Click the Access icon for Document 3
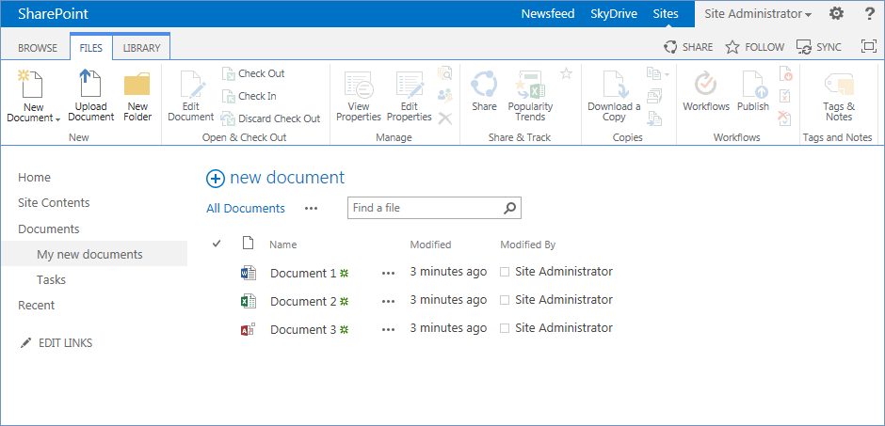 click(x=249, y=330)
